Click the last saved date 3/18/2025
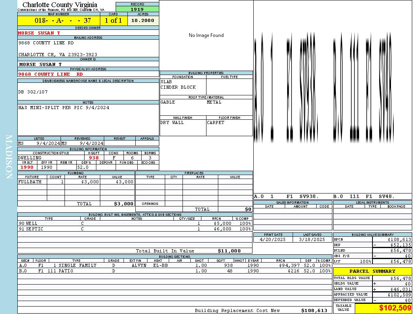The height and width of the screenshot is (314, 413). 312,239
